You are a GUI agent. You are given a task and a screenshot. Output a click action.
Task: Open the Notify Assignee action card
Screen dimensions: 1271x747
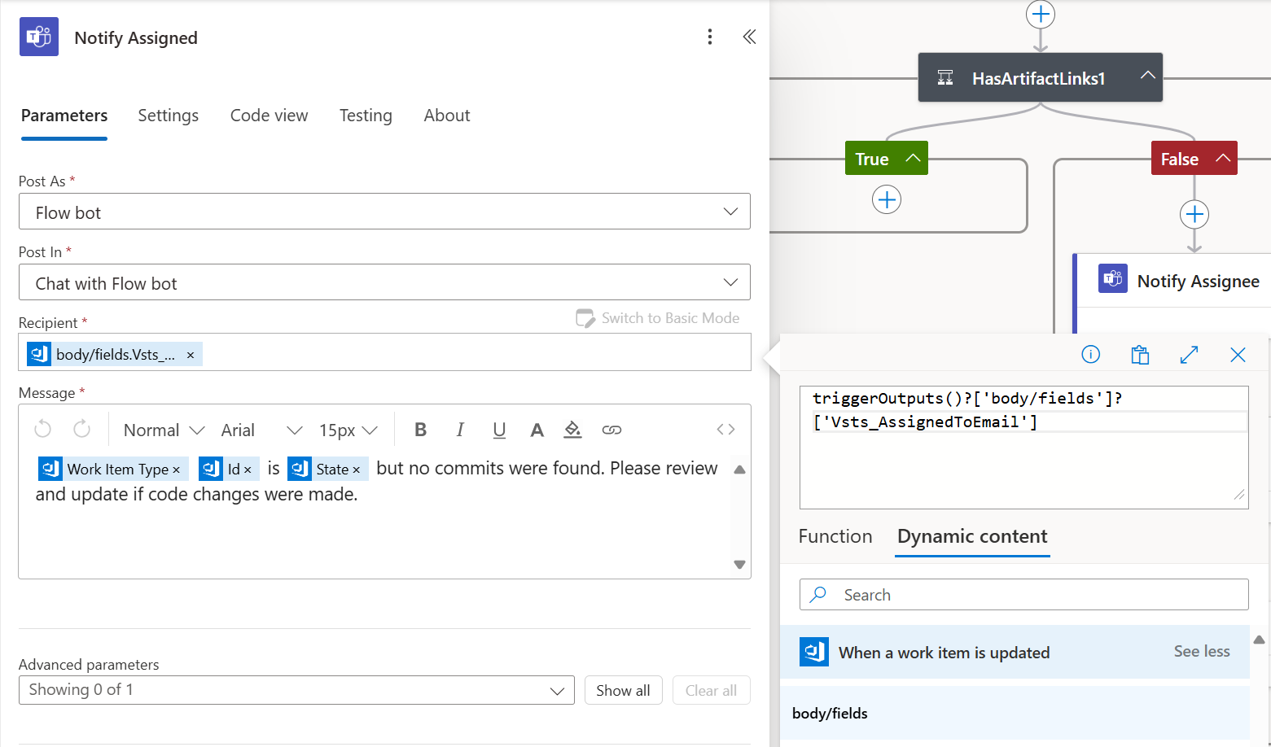[1173, 281]
